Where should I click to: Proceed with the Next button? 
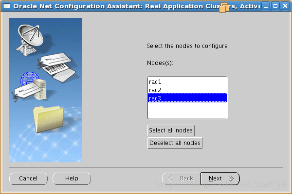[220, 178]
